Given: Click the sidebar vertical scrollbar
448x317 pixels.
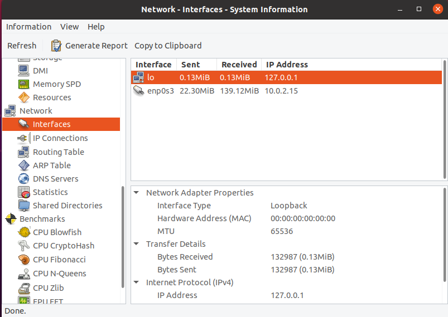Looking at the screenshot, I should (x=123, y=237).
